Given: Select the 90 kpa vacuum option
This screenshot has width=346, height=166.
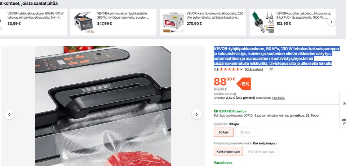Looking at the screenshot, I should pos(223,132).
